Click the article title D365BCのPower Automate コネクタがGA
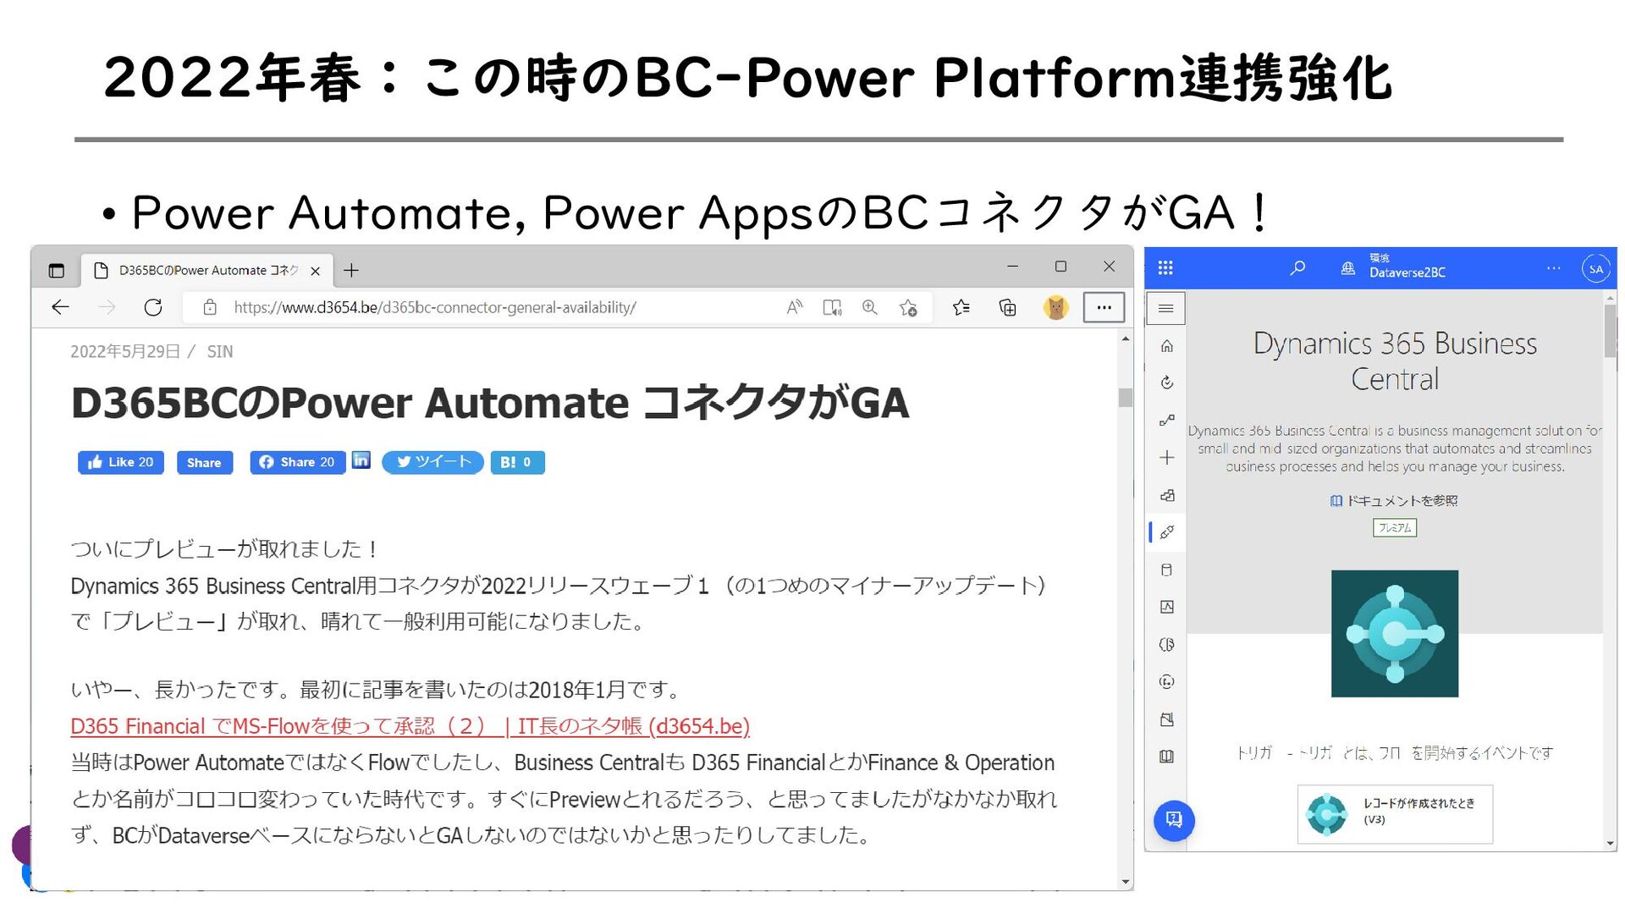The image size is (1625, 914). point(490,403)
